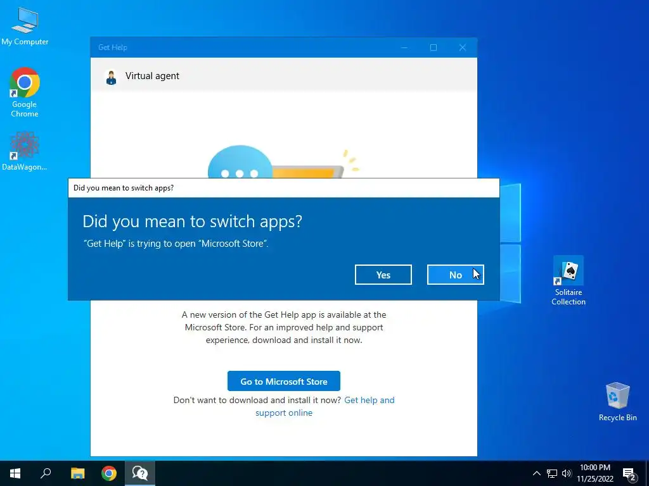This screenshot has height=486, width=649.
Task: Click the Virtual agent avatar icon
Action: (111, 77)
